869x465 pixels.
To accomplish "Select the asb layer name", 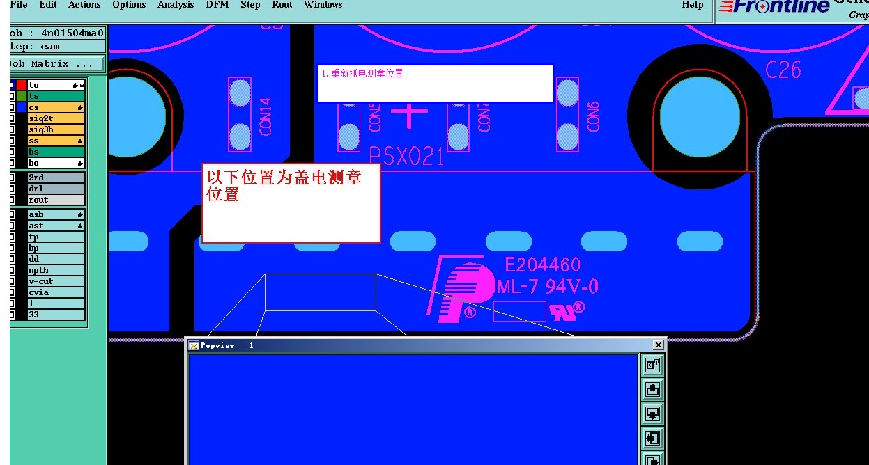I will pyautogui.click(x=56, y=214).
